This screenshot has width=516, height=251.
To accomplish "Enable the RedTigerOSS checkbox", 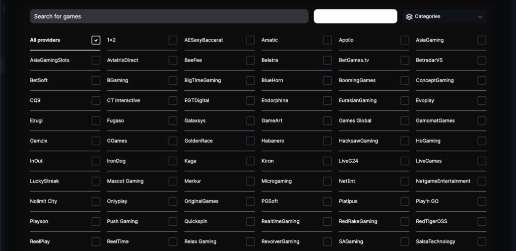I will click(x=482, y=221).
